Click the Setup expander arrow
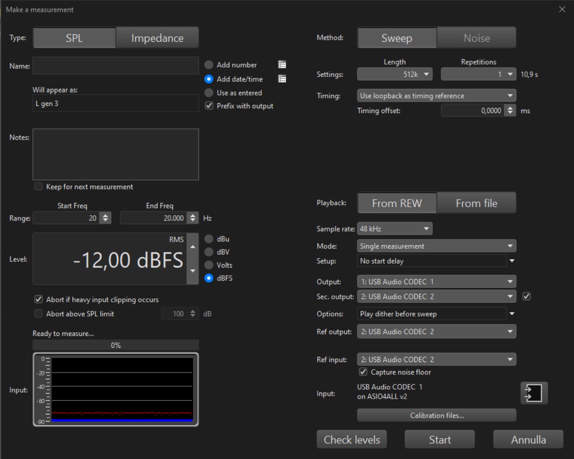The width and height of the screenshot is (574, 459). tap(512, 261)
